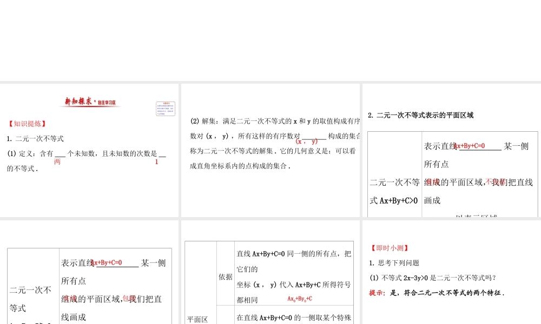Expand the bottom-middle slide about 直线 Ax+By+C=0
Screen dimensions: 541x324
[x=270, y=270]
